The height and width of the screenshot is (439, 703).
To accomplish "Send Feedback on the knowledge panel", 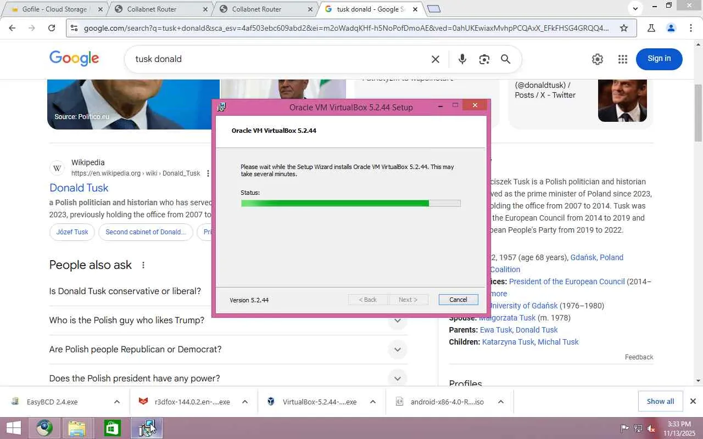I will point(639,357).
